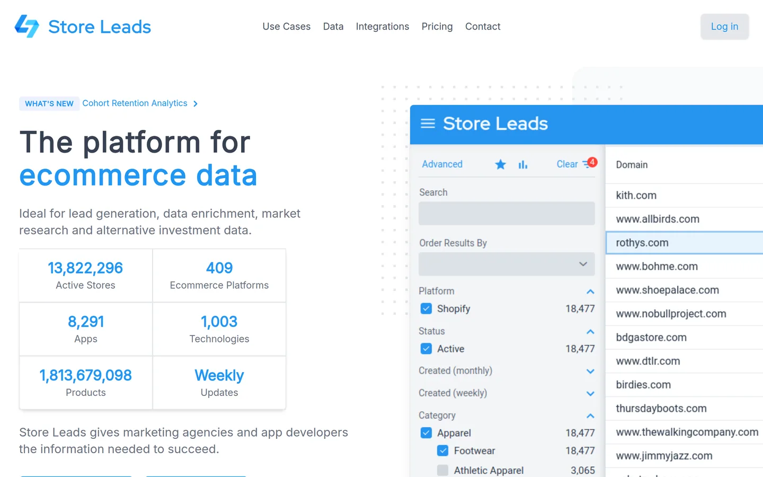Expand the Created (monthly) filter
Screen dimensions: 763x477
tap(590, 371)
